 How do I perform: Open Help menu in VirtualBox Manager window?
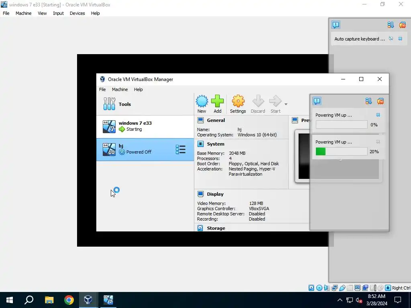(138, 89)
